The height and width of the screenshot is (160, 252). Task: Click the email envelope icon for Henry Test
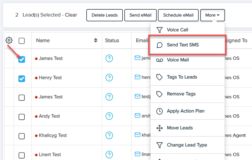click(138, 77)
